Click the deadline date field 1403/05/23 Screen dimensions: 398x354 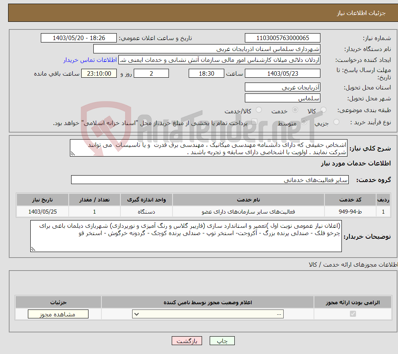tap(282, 74)
